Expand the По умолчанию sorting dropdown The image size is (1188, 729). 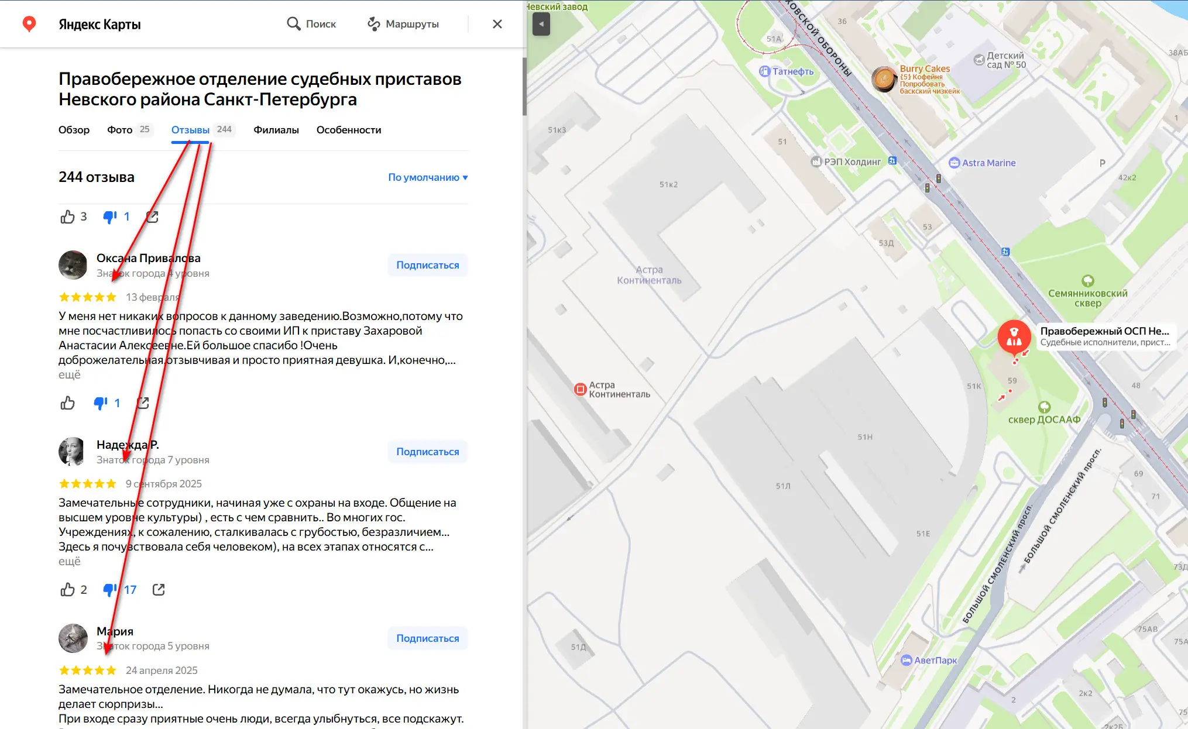(428, 177)
